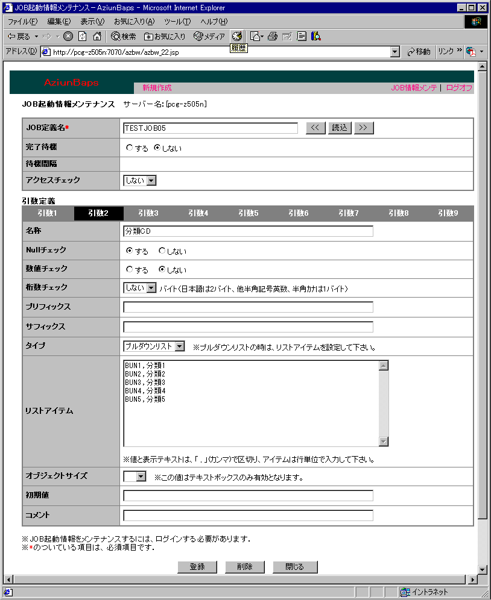Expand the リンク links chevron

tap(459, 51)
